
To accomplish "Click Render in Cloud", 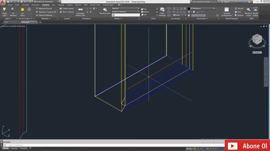I will pyautogui.click(x=248, y=12).
